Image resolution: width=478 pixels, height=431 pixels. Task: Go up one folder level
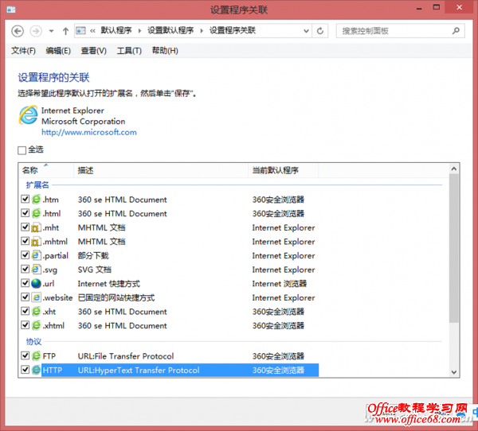pos(65,31)
